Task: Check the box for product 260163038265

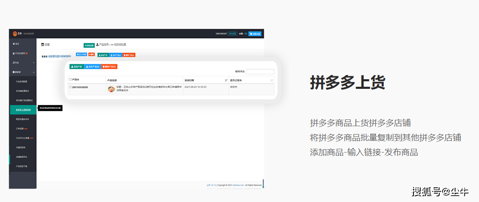Action: [71, 87]
